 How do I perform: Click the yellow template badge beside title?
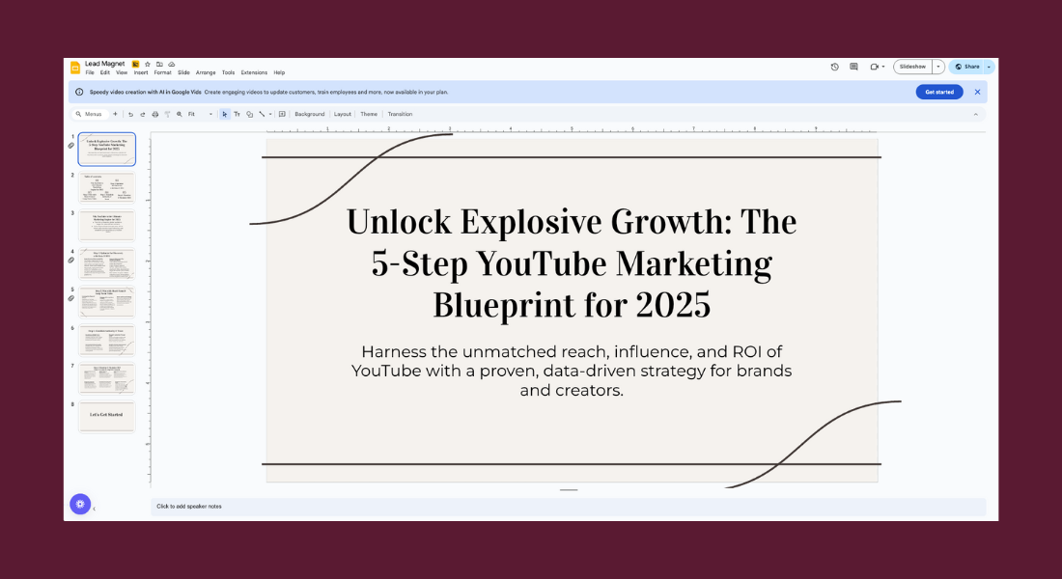(135, 64)
